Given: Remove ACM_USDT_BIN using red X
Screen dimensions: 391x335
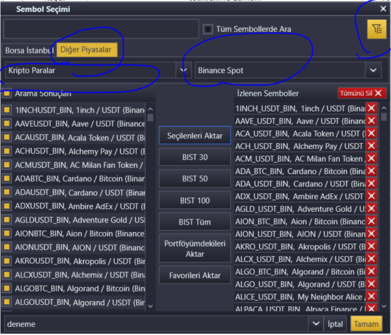Looking at the screenshot, I should coord(371,158).
